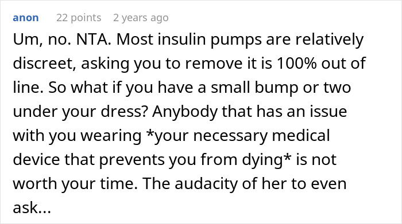Click the trailing ask... text
The height and width of the screenshot is (224, 402).
tap(32, 207)
